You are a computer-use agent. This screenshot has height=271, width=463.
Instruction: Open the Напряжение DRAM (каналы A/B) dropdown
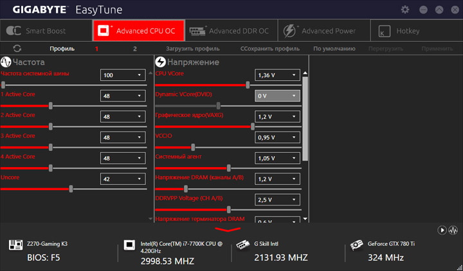277,179
